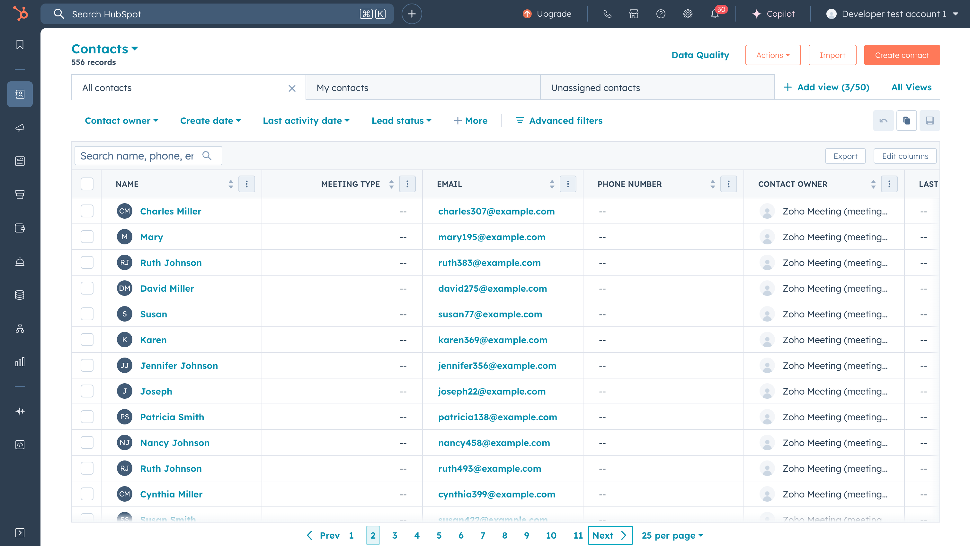Image resolution: width=970 pixels, height=546 pixels.
Task: Open the marketplace storefront icon
Action: (x=634, y=14)
